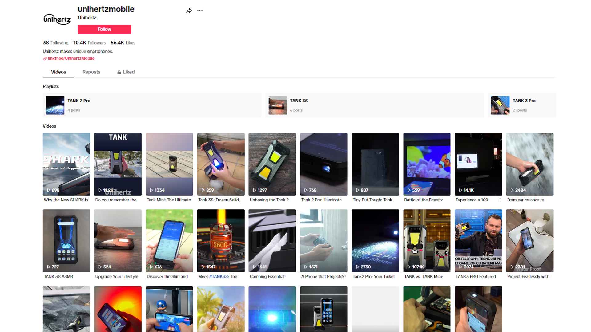This screenshot has height=332, width=591.
Task: Open the linktr.ee/UnihertzMobile link
Action: pyautogui.click(x=71, y=58)
